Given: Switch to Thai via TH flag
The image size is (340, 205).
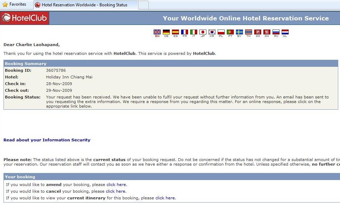Looking at the screenshot, I should 249,32.
